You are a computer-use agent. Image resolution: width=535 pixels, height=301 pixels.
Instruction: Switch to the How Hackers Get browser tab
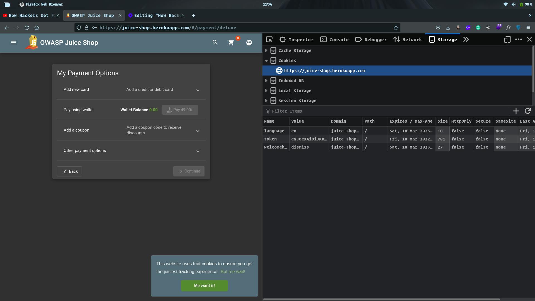pos(29,16)
